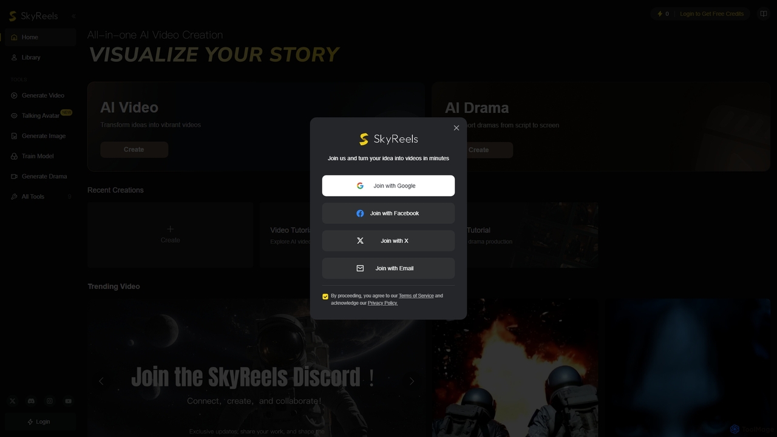Open the Home menu item
The height and width of the screenshot is (437, 777).
[x=40, y=37]
